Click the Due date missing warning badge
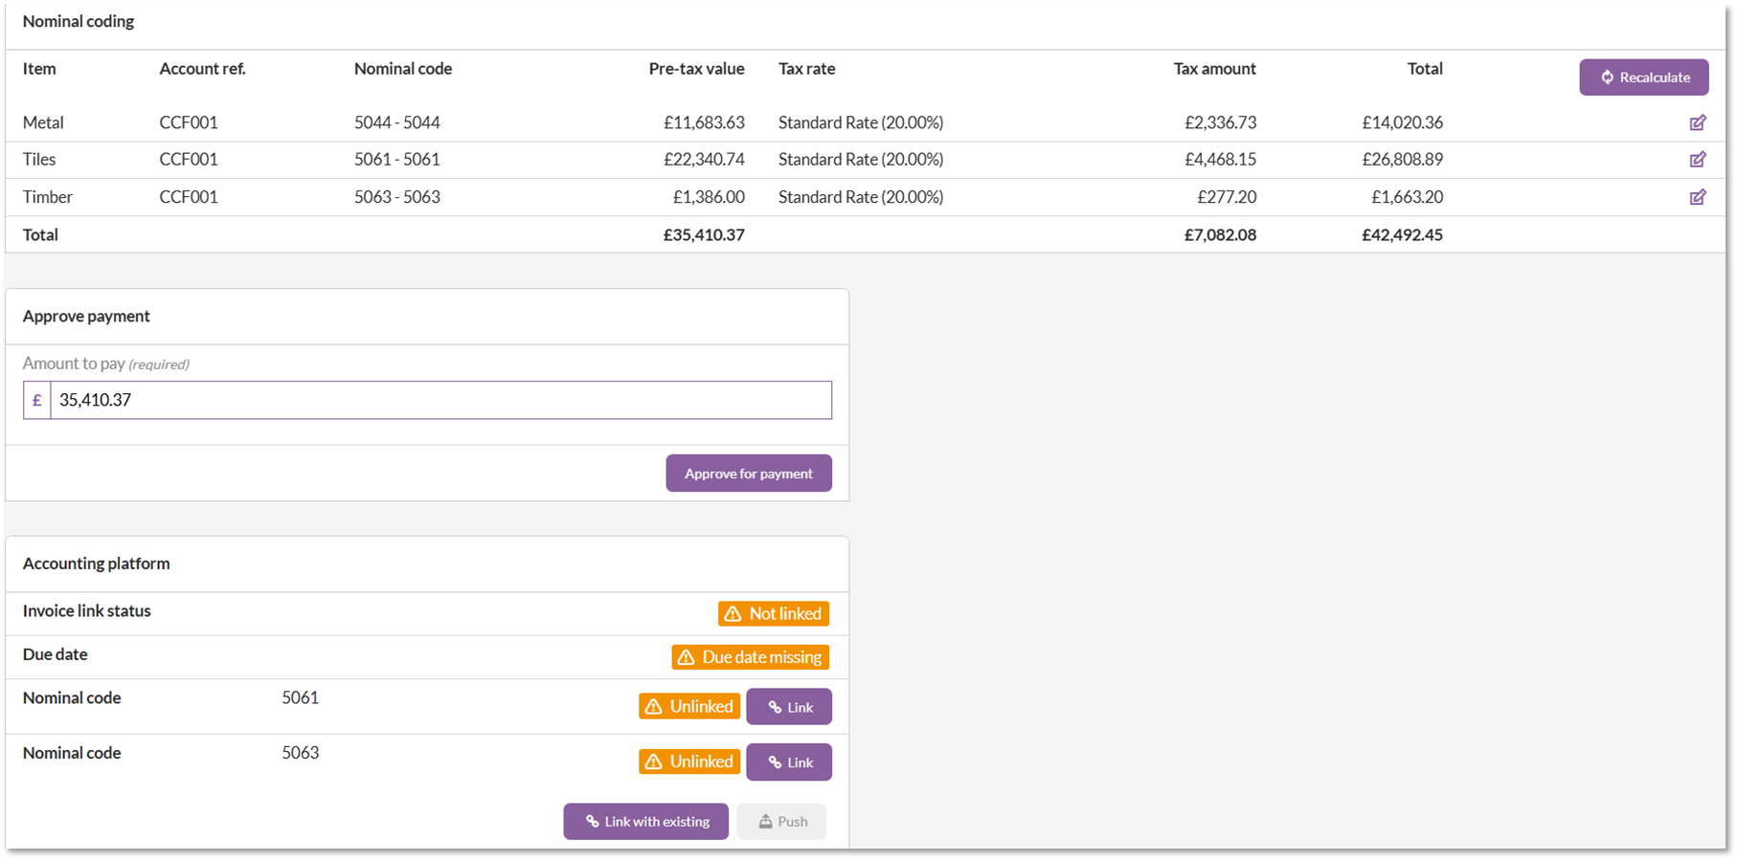The width and height of the screenshot is (1738, 861). (751, 657)
